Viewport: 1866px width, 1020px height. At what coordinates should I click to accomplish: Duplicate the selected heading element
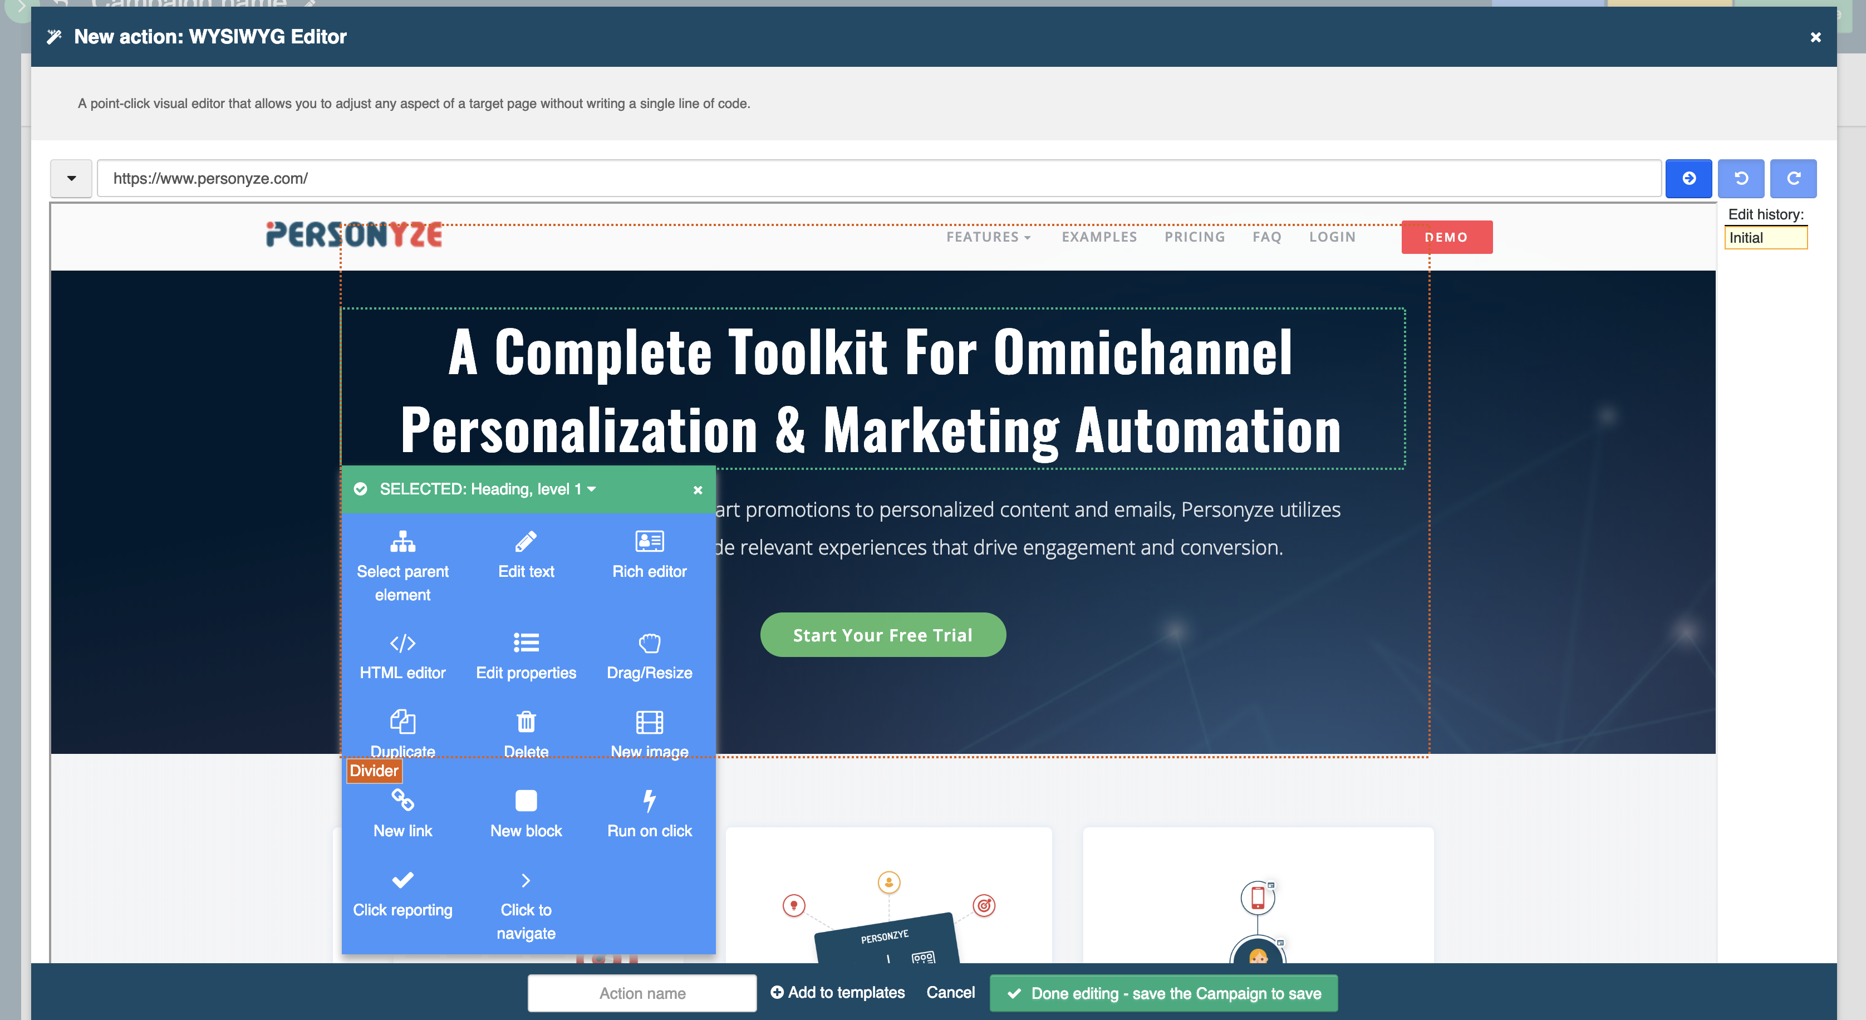(402, 734)
